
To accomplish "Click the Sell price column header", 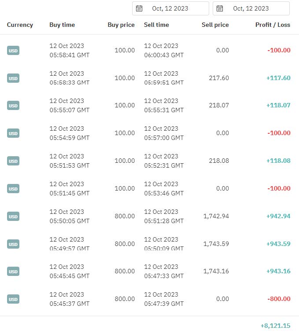I will point(215,25).
